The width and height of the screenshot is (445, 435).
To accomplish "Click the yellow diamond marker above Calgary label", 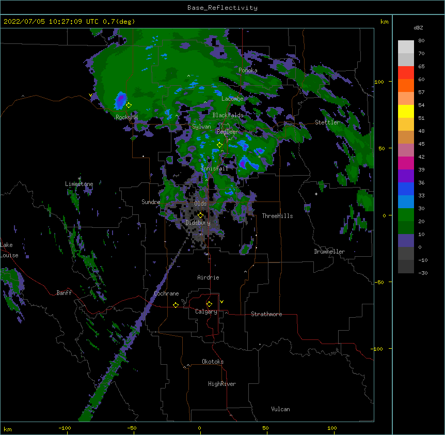I will [x=209, y=304].
